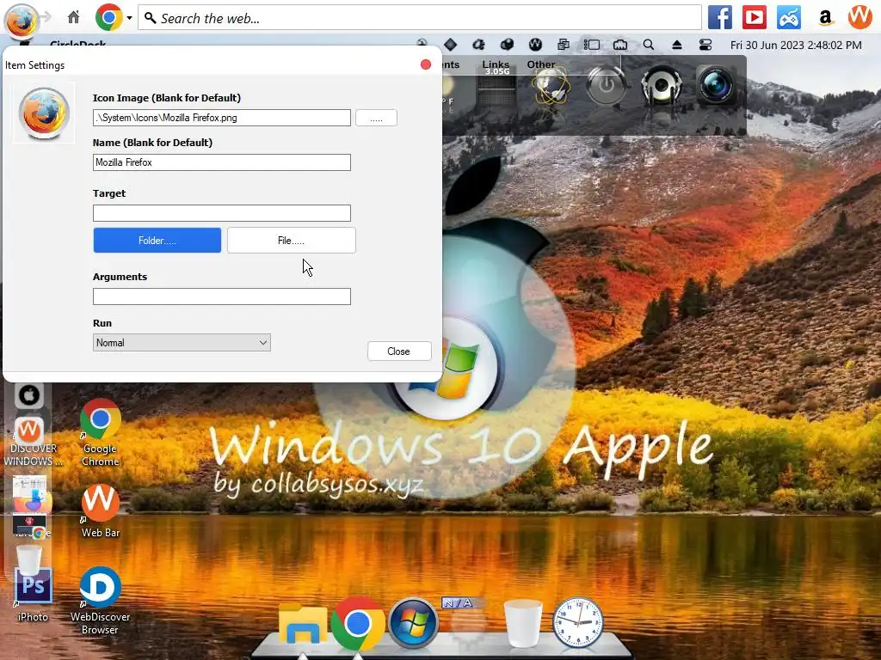Screen dimensions: 881x660
Task: Open the Facebook shortcut icon
Action: [x=720, y=17]
